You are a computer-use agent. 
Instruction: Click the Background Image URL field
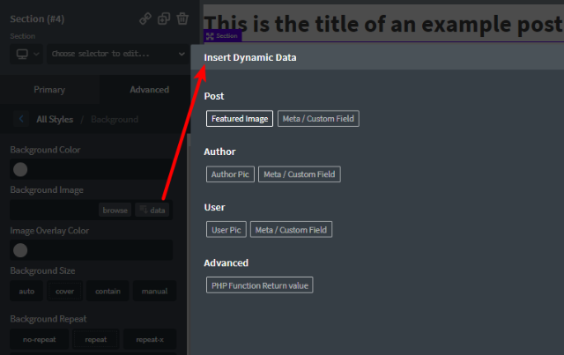[x=54, y=210]
